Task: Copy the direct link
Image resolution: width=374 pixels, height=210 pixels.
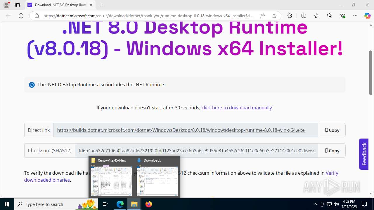Action: (x=332, y=130)
